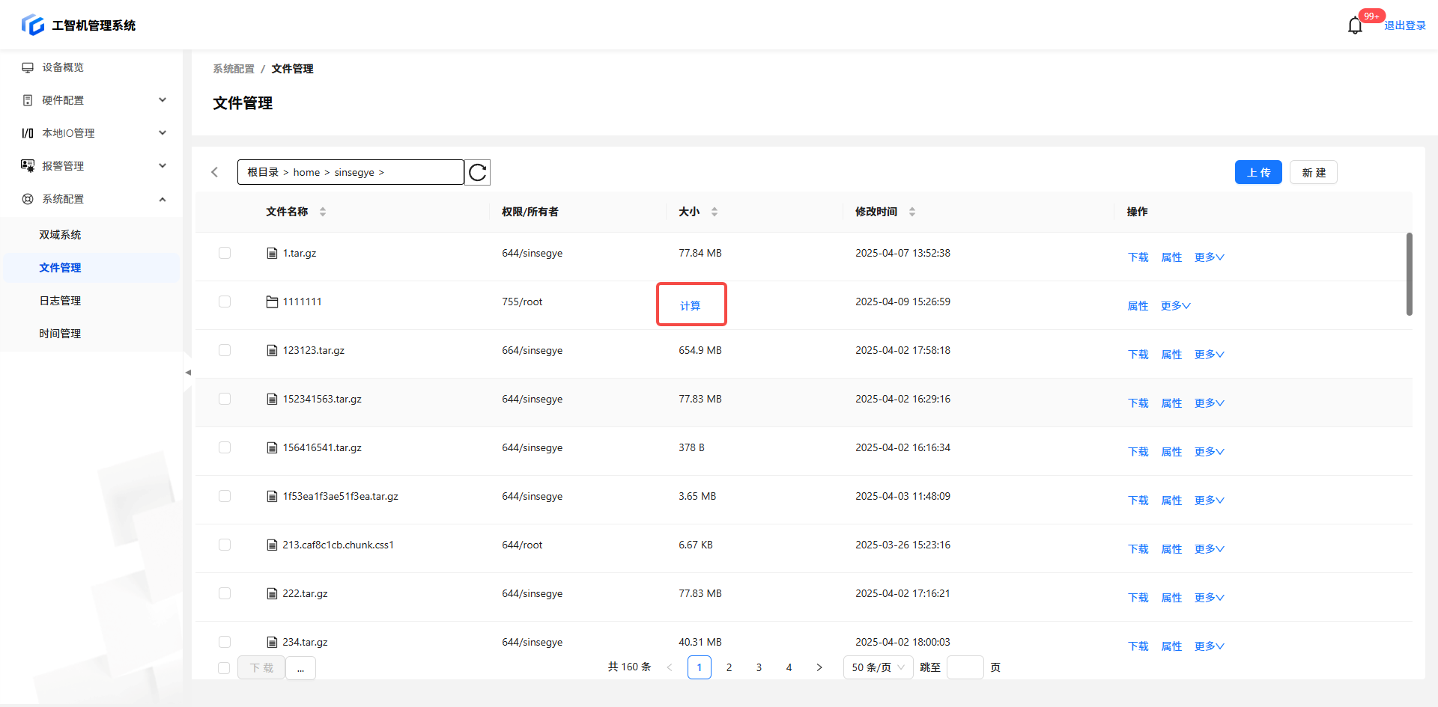Click 计算 to compute folder size

point(690,306)
